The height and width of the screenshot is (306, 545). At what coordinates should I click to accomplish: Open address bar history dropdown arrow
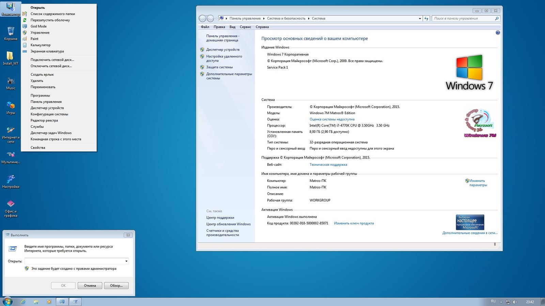pos(420,18)
